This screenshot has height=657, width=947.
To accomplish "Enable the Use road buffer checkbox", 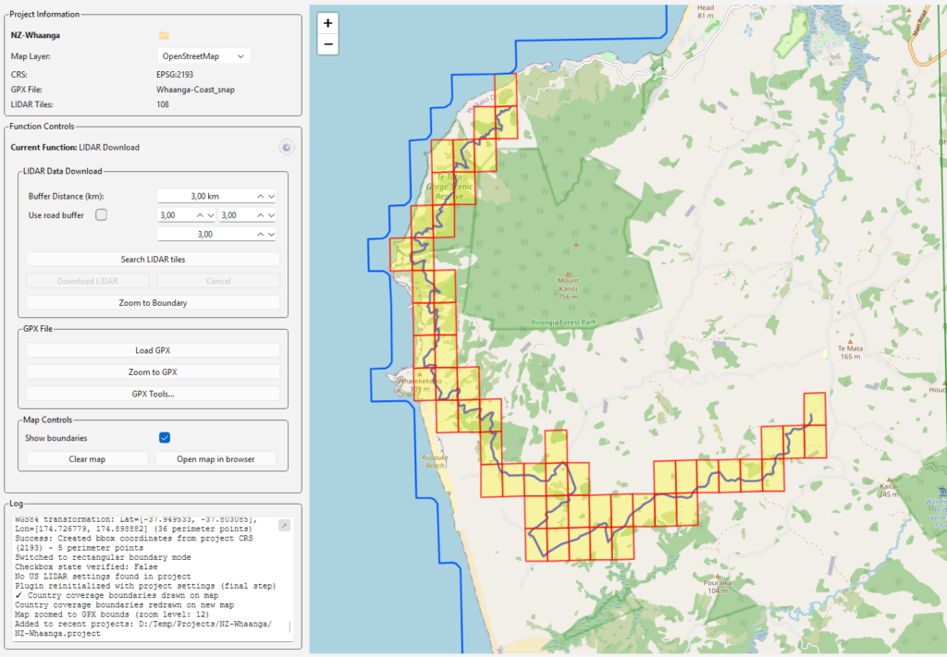I will click(102, 215).
